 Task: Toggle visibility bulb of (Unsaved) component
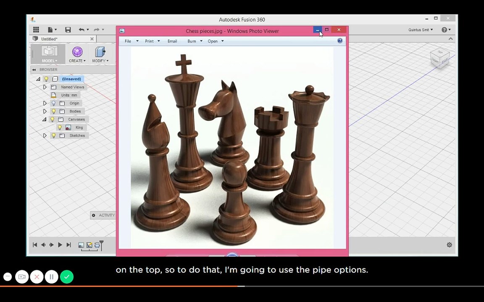click(46, 79)
